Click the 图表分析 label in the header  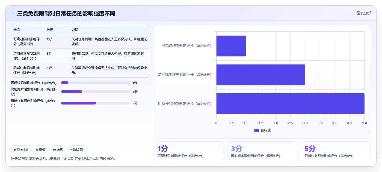point(363,13)
